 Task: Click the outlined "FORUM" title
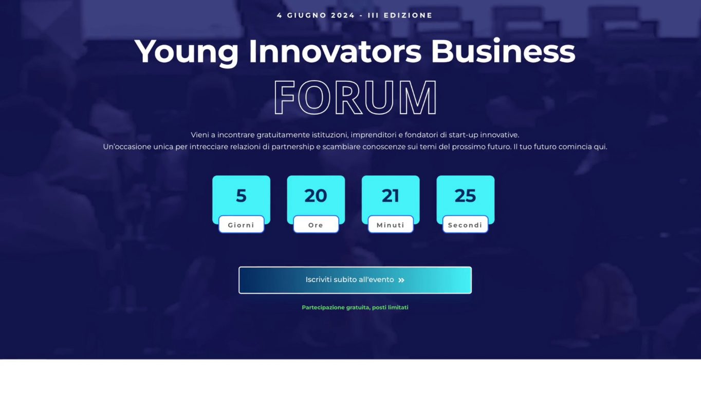355,98
